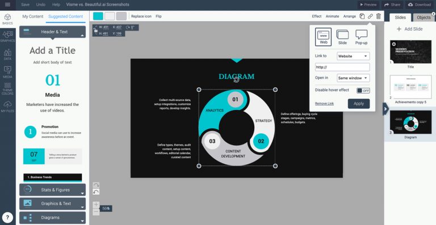Click the rotate handle above the diagram

tap(236, 80)
